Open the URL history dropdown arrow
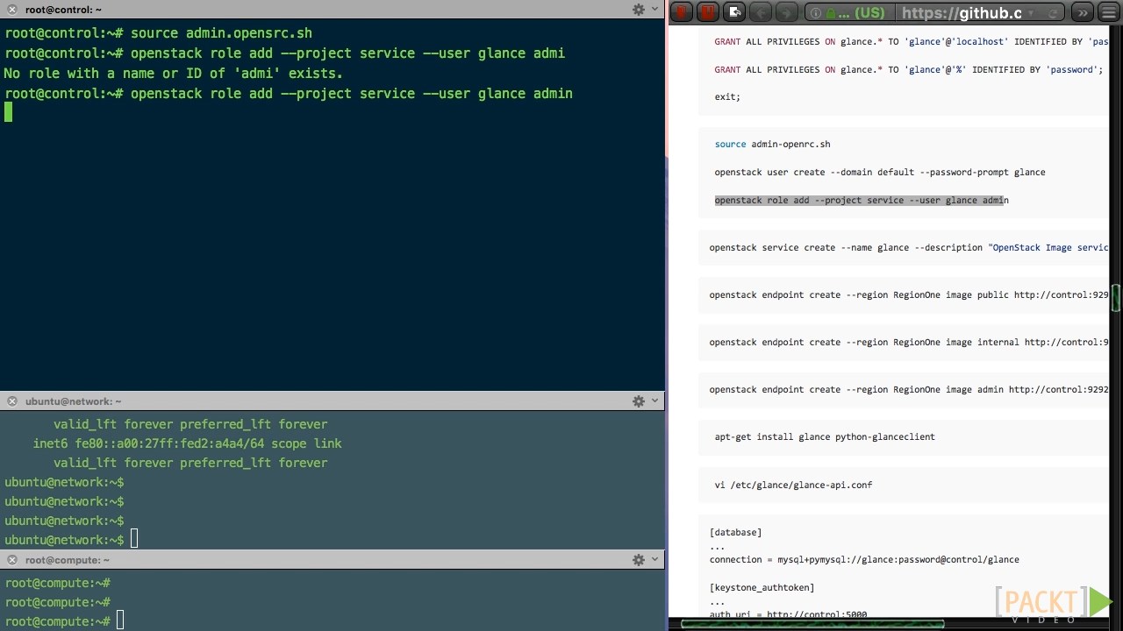The height and width of the screenshot is (631, 1123). (1030, 13)
